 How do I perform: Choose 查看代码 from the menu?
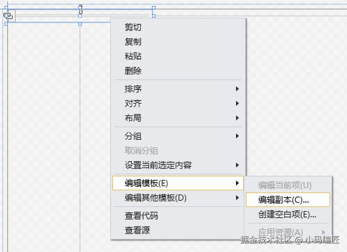click(178, 216)
